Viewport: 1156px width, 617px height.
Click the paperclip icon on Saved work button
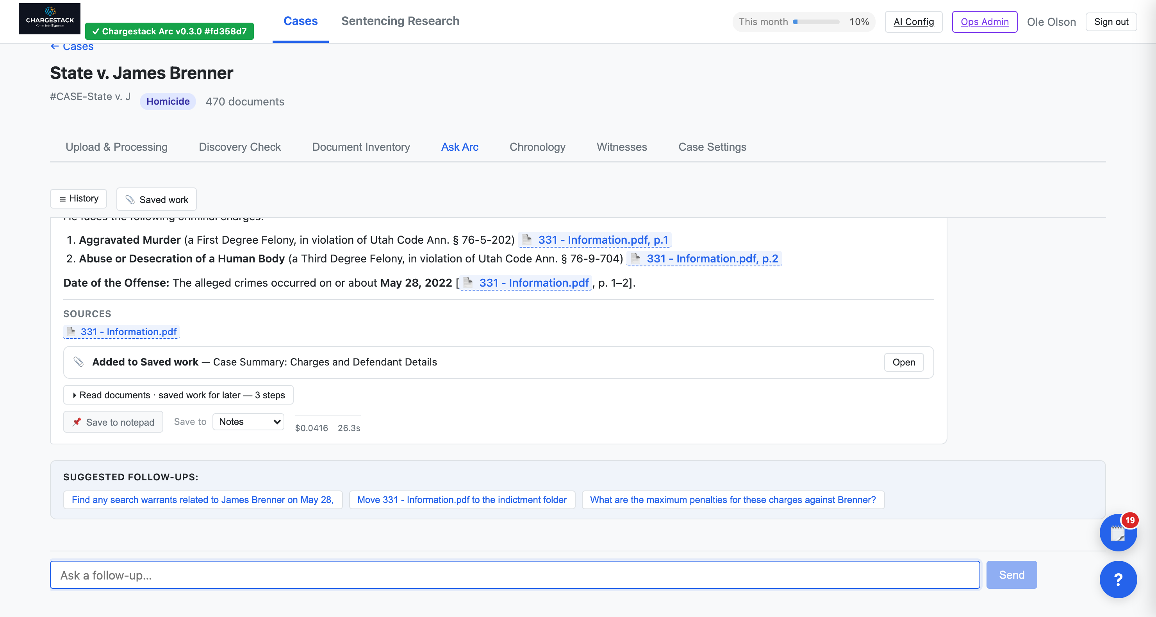(x=130, y=199)
